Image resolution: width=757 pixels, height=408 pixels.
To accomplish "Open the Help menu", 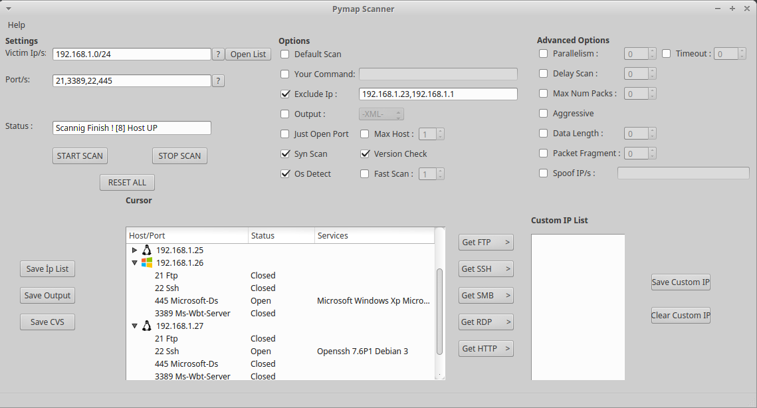I will tap(16, 25).
